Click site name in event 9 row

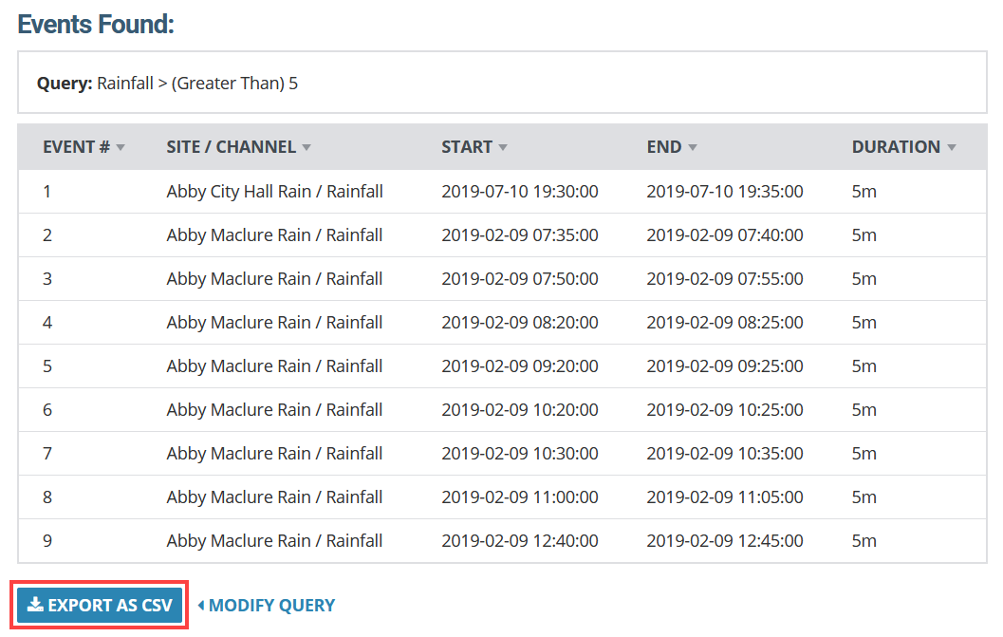tap(274, 540)
